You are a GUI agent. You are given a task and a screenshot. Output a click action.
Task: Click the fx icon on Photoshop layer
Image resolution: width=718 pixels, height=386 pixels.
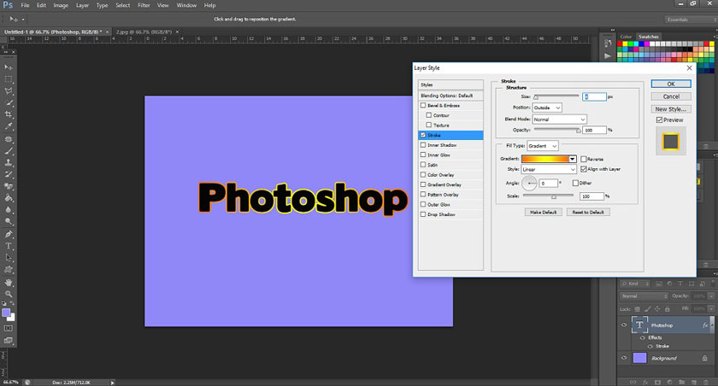(x=705, y=325)
